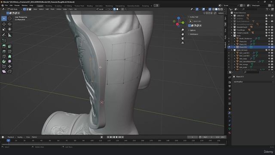The width and height of the screenshot is (275, 155).
Task: Select the Spin tool
Action: 4,61
